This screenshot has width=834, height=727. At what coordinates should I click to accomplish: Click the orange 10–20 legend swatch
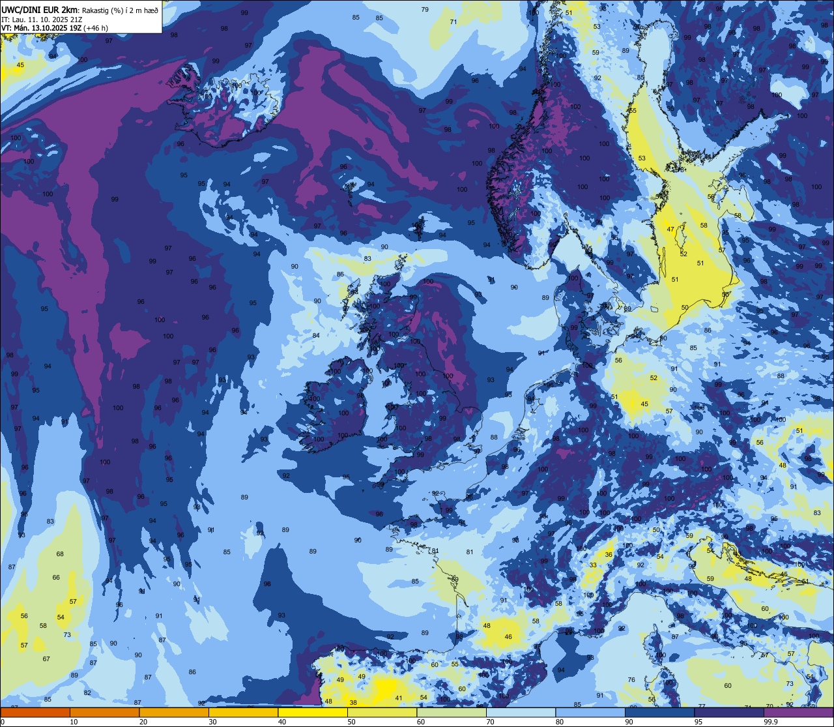[x=104, y=712]
